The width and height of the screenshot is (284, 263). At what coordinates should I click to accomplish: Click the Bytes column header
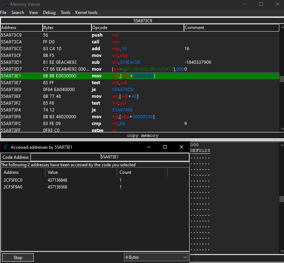[67, 28]
